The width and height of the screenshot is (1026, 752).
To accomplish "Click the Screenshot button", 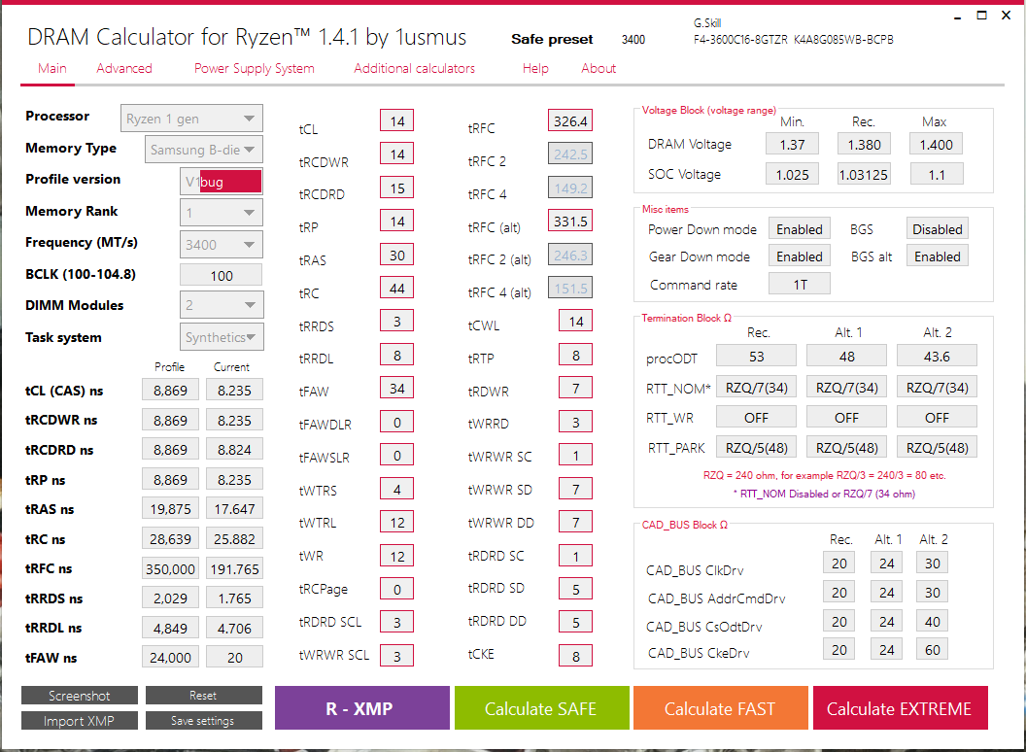I will pyautogui.click(x=79, y=695).
